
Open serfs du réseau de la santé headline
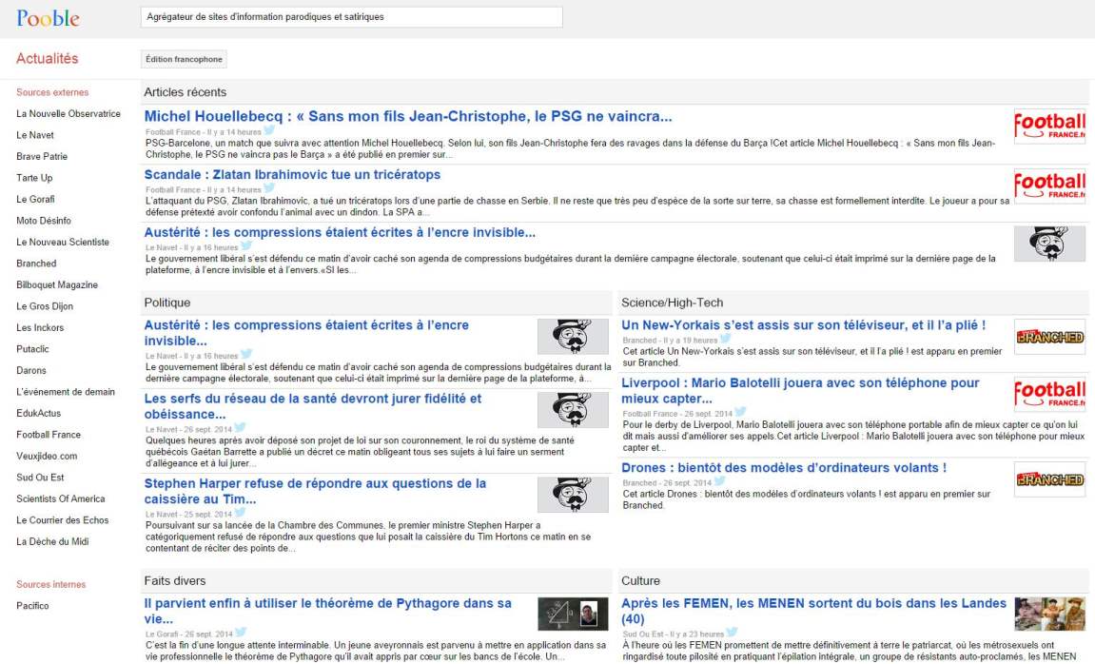click(x=313, y=406)
